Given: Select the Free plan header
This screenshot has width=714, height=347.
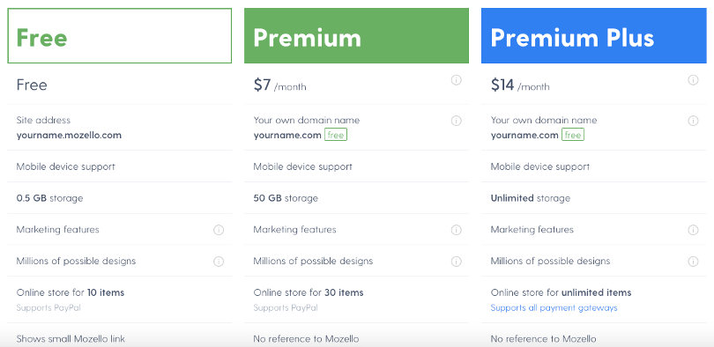Looking at the screenshot, I should [x=120, y=35].
